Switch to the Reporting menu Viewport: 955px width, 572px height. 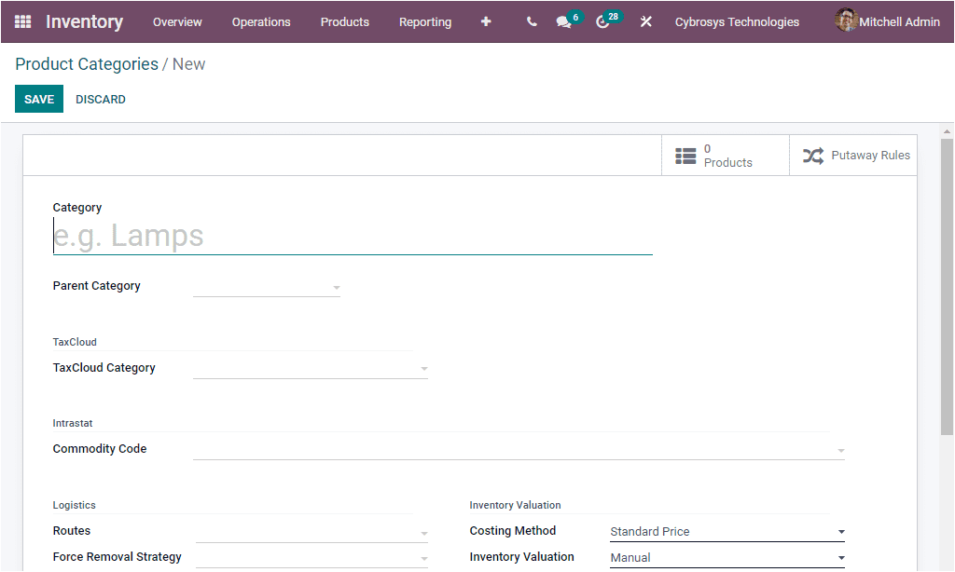coord(425,21)
